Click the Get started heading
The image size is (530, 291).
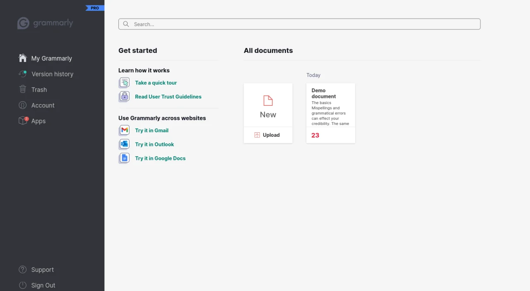coord(137,50)
